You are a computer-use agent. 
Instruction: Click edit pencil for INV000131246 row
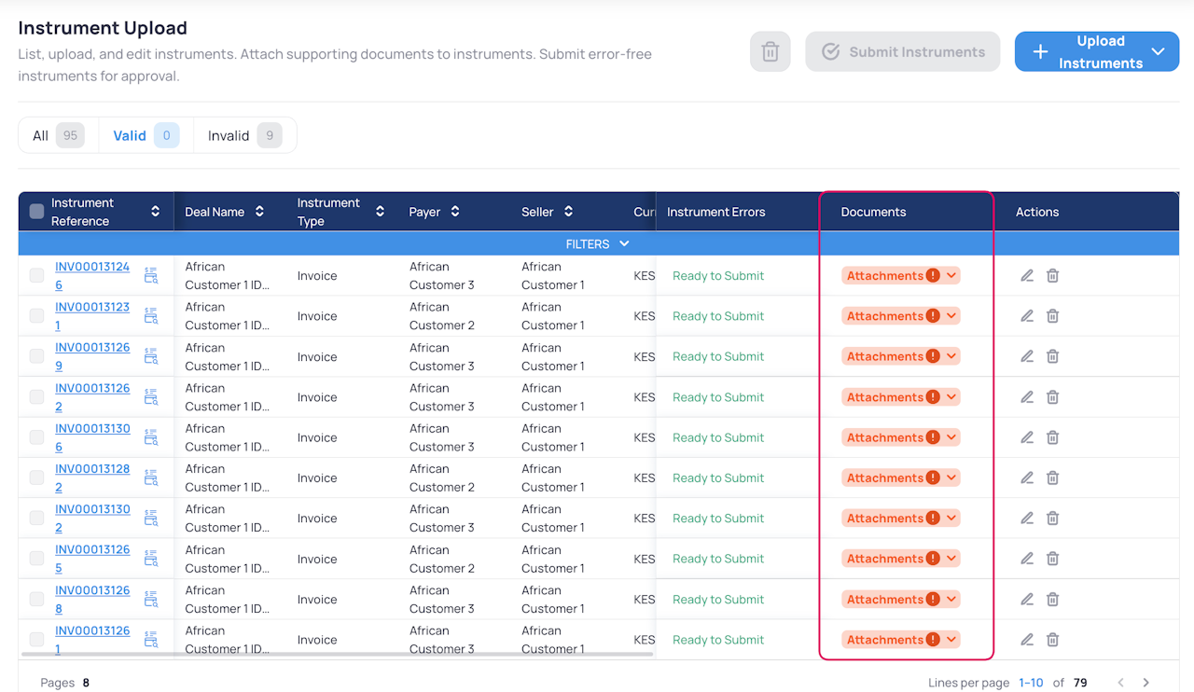(1027, 276)
